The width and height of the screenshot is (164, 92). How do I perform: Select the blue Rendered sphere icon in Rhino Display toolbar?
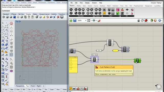(14, 17)
